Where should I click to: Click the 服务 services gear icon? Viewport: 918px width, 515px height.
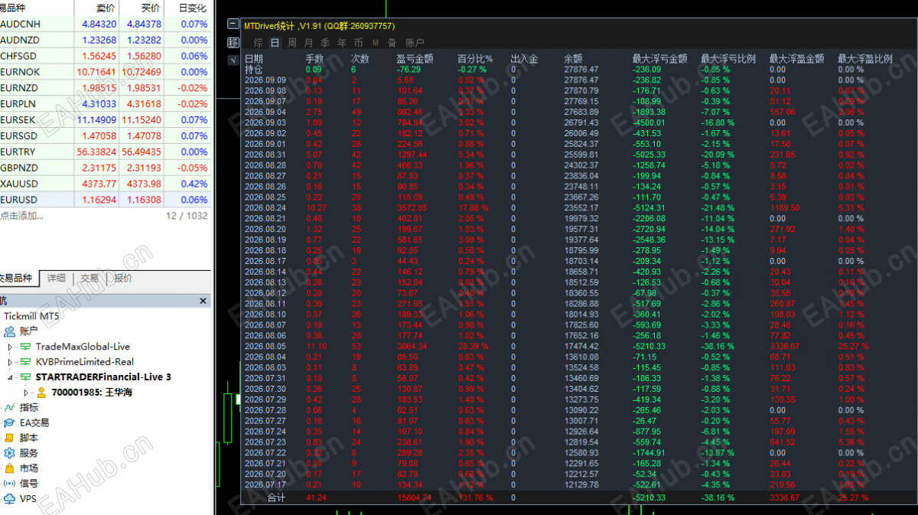click(x=10, y=453)
